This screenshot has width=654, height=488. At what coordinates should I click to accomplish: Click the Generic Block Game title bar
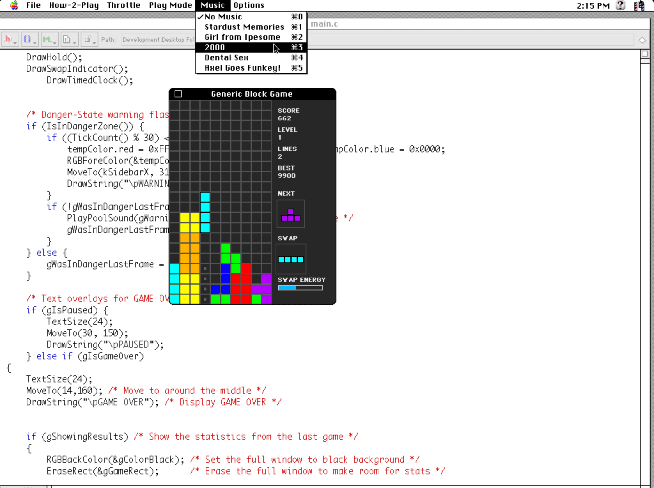(252, 94)
